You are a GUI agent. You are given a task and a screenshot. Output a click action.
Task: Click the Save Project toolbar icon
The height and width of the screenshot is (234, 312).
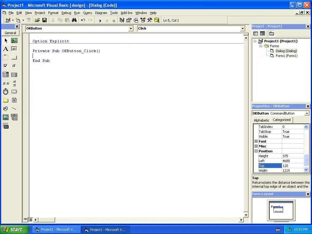coord(44,20)
